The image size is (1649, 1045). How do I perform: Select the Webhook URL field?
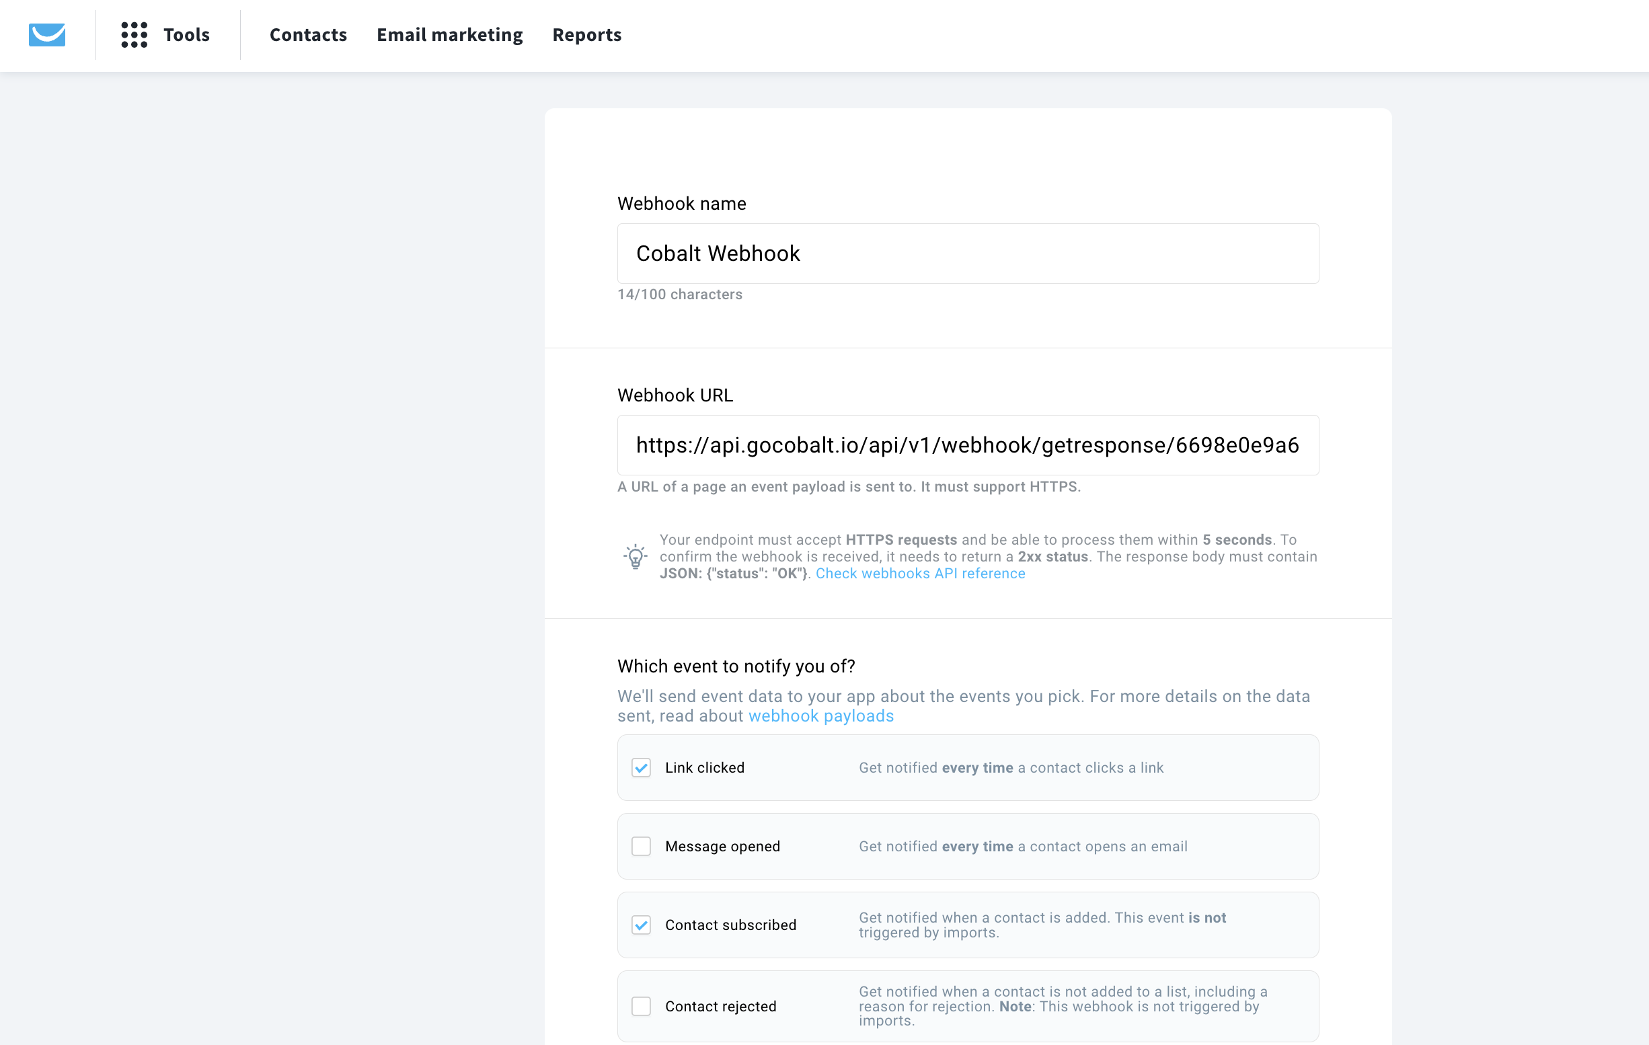(x=967, y=445)
